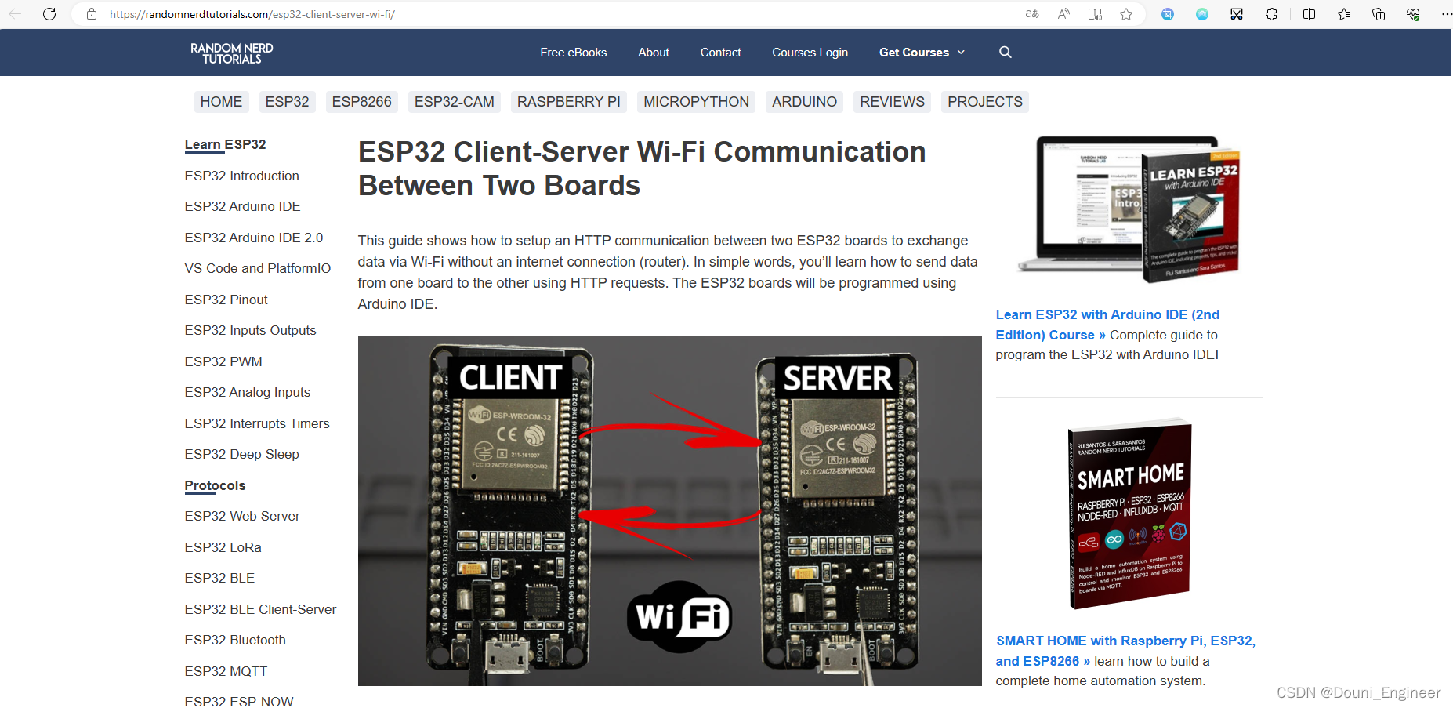
Task: Select the ESP32 category tab
Action: pyautogui.click(x=287, y=102)
